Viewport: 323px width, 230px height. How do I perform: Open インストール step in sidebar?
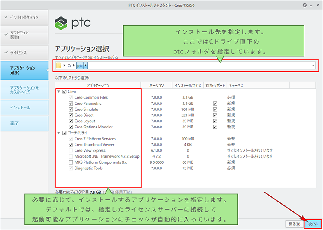click(24, 108)
